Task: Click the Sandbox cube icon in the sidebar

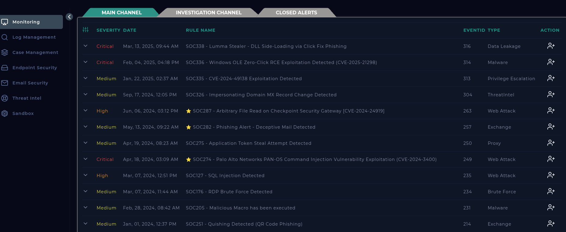Action: coord(5,113)
